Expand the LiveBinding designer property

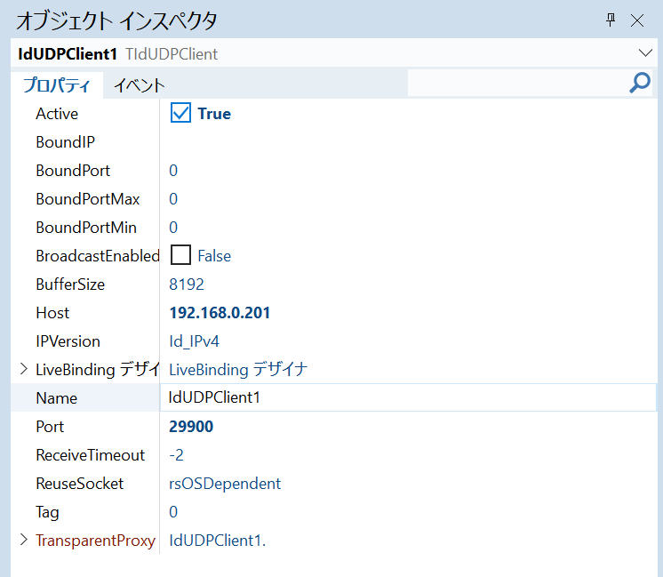(x=23, y=369)
